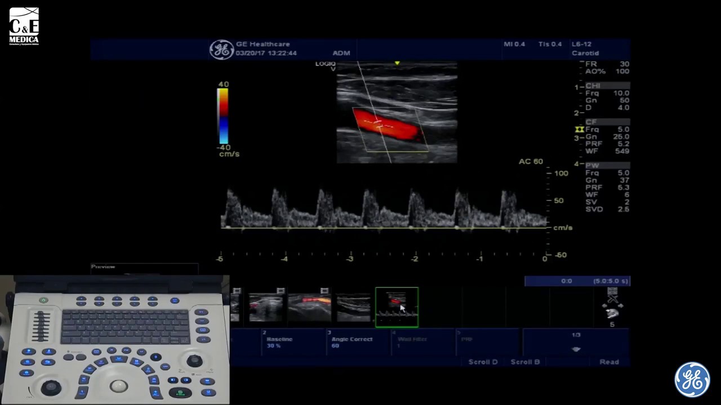Screen dimensions: 721x405
Task: Click the Scroll B label
Action: 525,362
